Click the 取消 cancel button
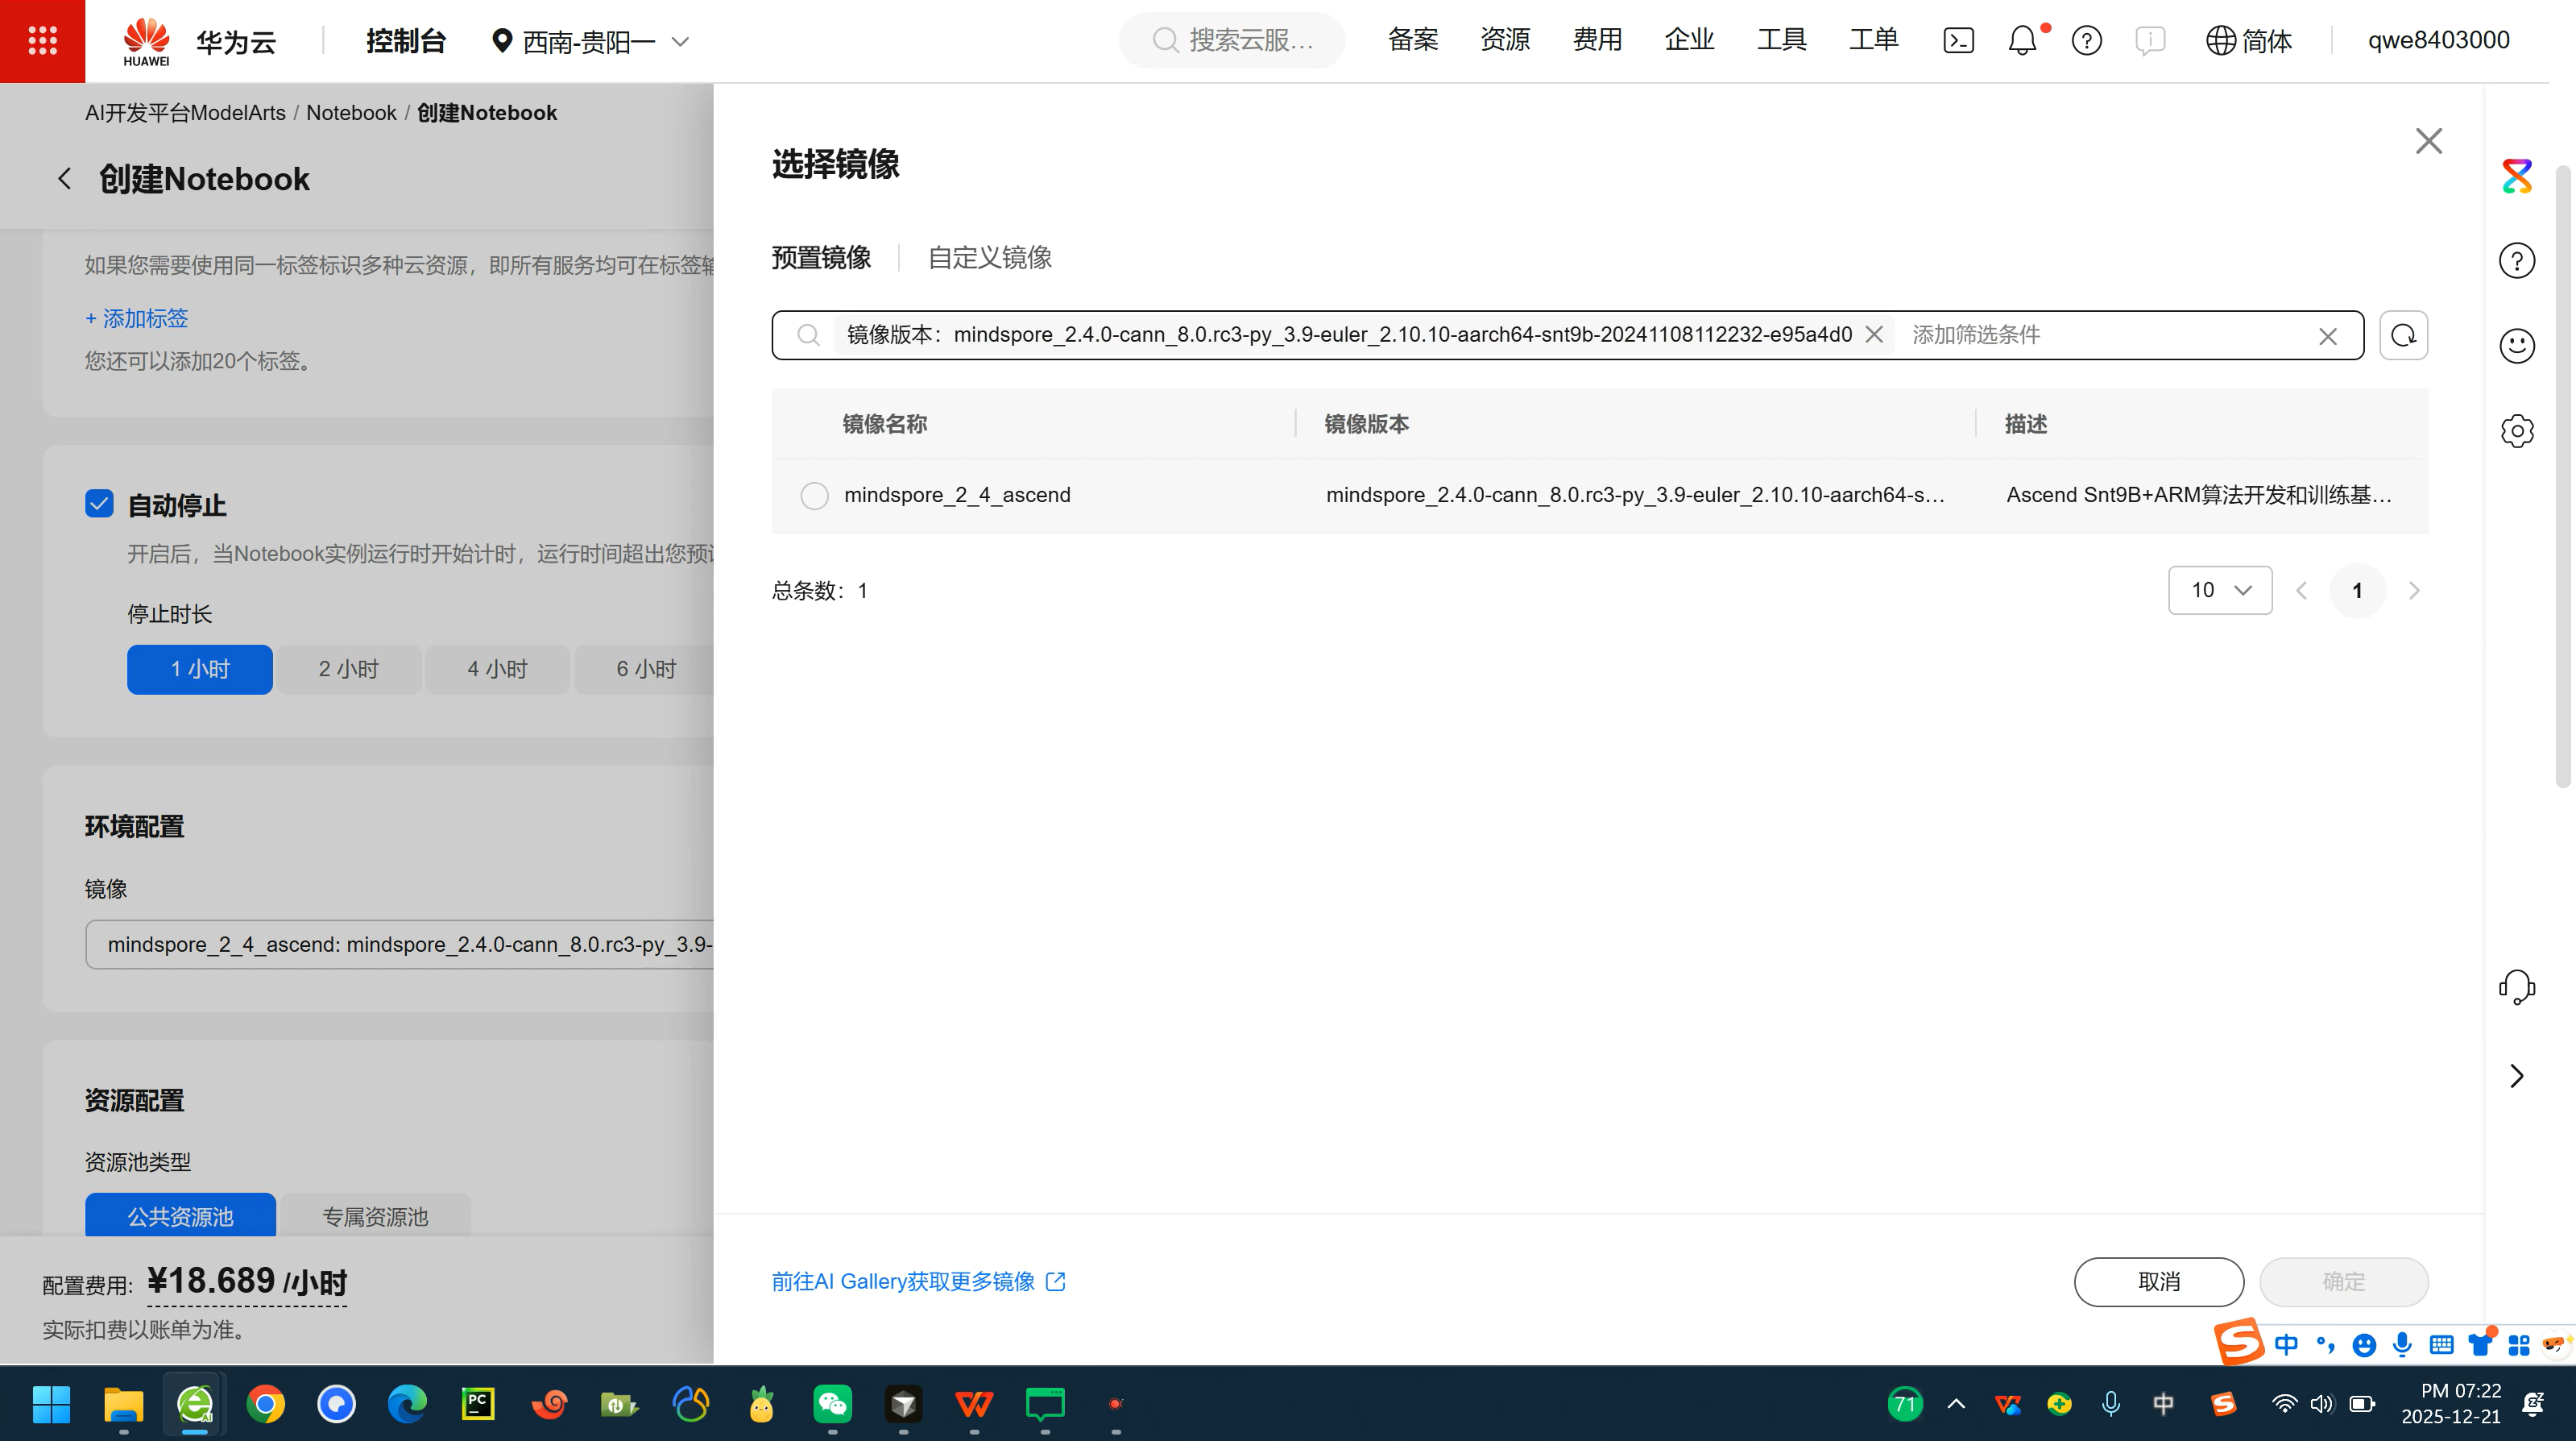 tap(2158, 1282)
